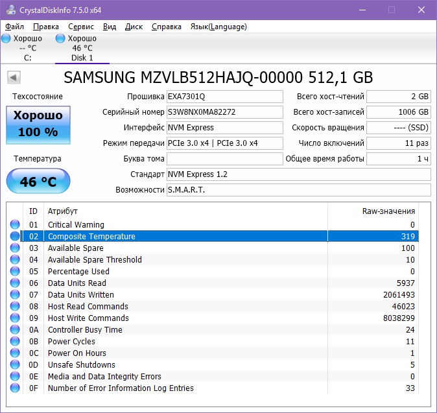Click the empty Буква тома field

(225, 159)
